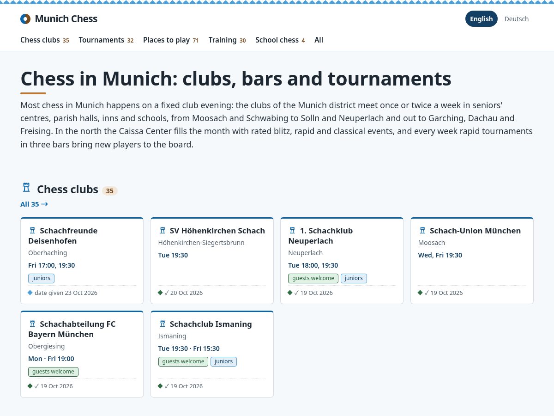Open the School chess tab
This screenshot has width=554, height=416.
(280, 40)
